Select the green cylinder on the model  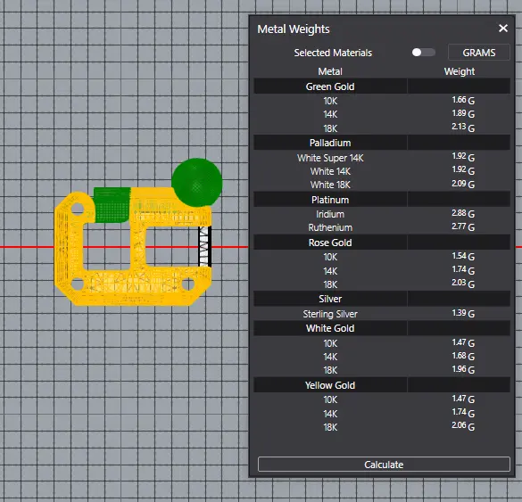(x=112, y=205)
